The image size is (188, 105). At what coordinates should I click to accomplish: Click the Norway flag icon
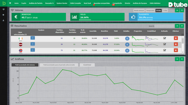(x=21, y=50)
